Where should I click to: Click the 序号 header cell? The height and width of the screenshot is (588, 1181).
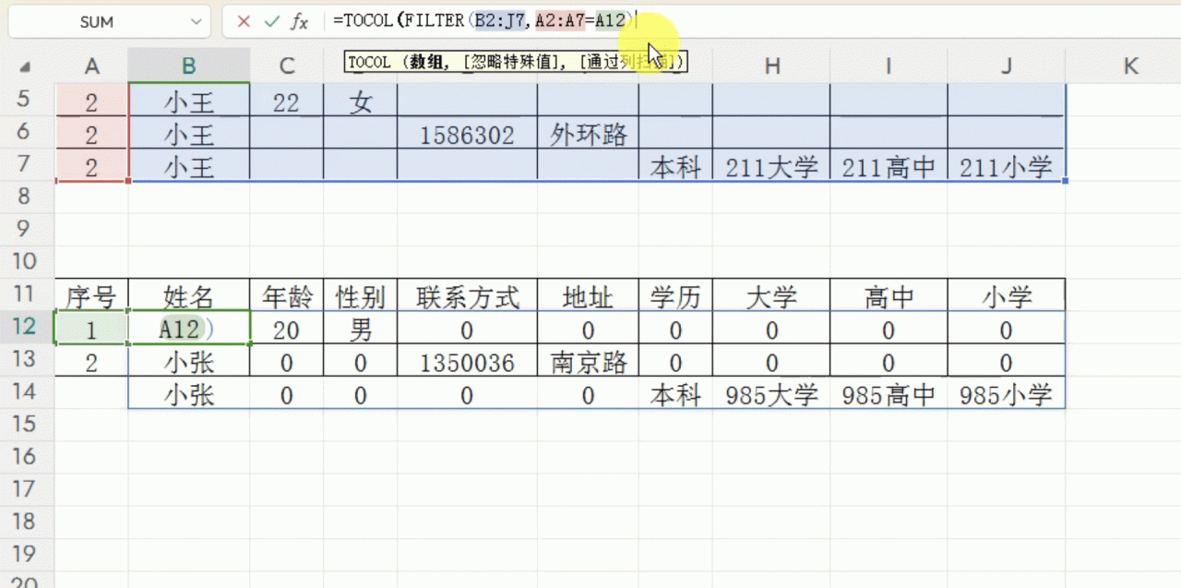[91, 295]
